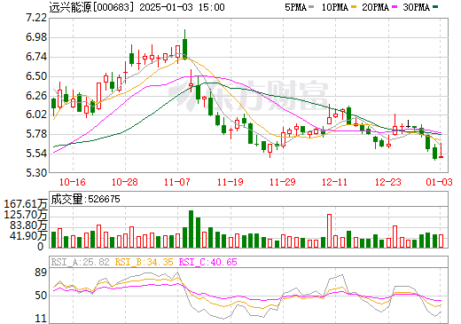Screen dimensions: 461x324
Task: Select the 30PMA legend label
Action: 416,7
